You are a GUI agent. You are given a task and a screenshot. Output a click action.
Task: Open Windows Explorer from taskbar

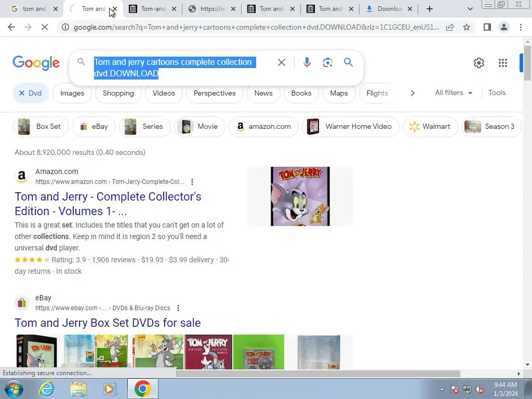click(78, 389)
